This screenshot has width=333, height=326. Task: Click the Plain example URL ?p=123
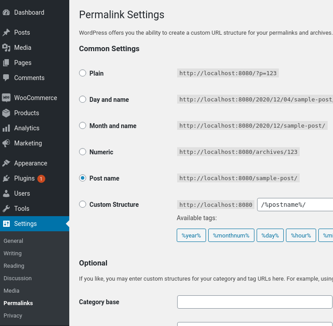click(x=228, y=73)
